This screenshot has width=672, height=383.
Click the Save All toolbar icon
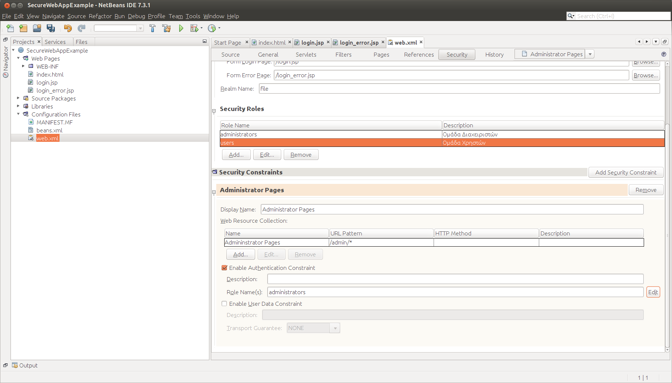(51, 28)
